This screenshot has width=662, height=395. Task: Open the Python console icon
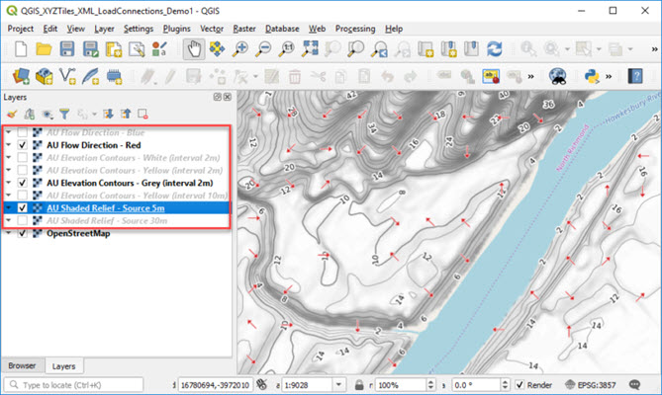(x=592, y=76)
